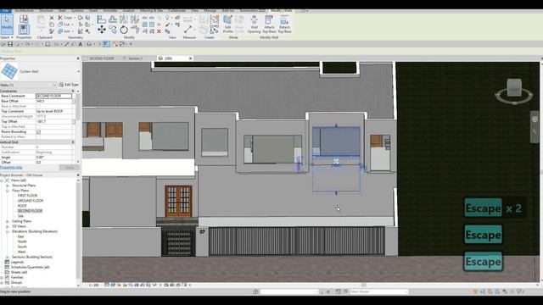Select ROOF floor plan in Project Browser
The height and width of the screenshot is (305, 543).
click(22, 206)
